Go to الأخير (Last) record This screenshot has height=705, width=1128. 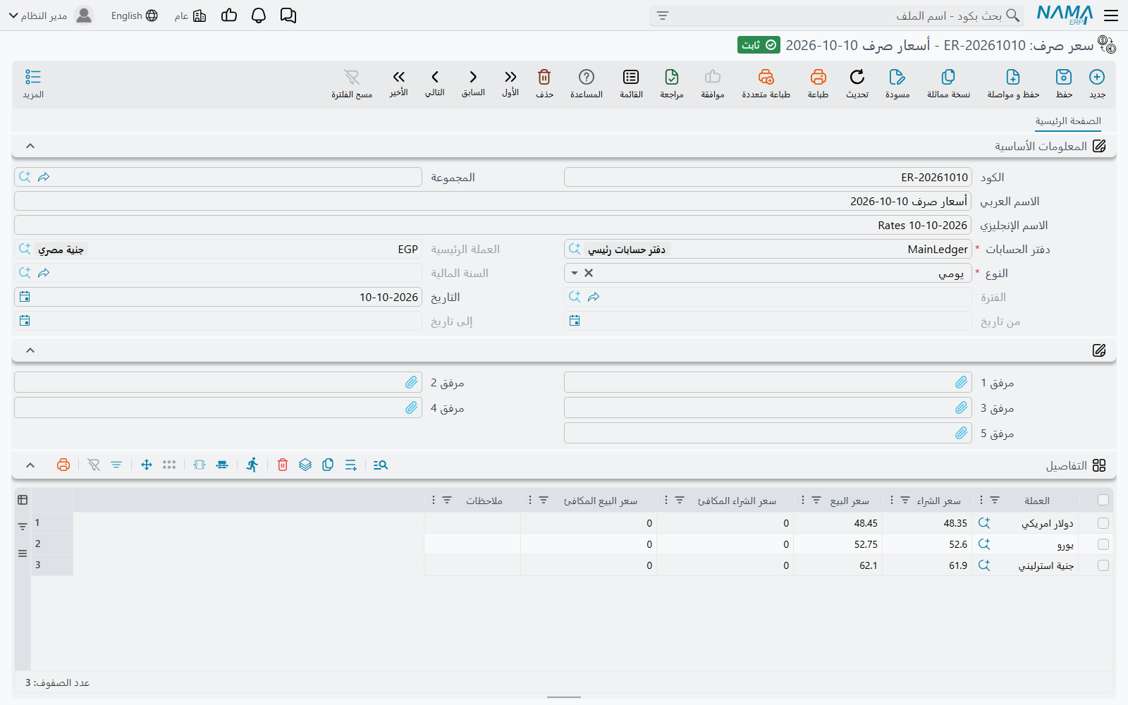click(399, 77)
